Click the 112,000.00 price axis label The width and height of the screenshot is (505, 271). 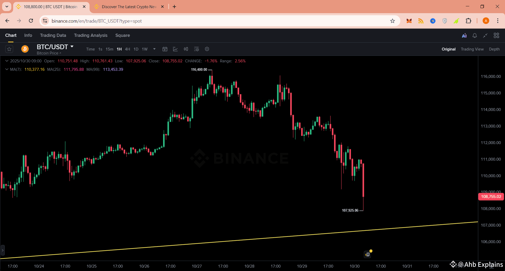pos(491,143)
